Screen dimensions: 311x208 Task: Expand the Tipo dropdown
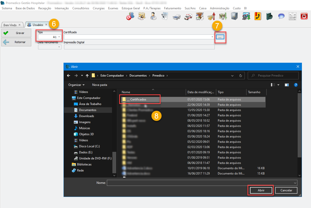59,37
